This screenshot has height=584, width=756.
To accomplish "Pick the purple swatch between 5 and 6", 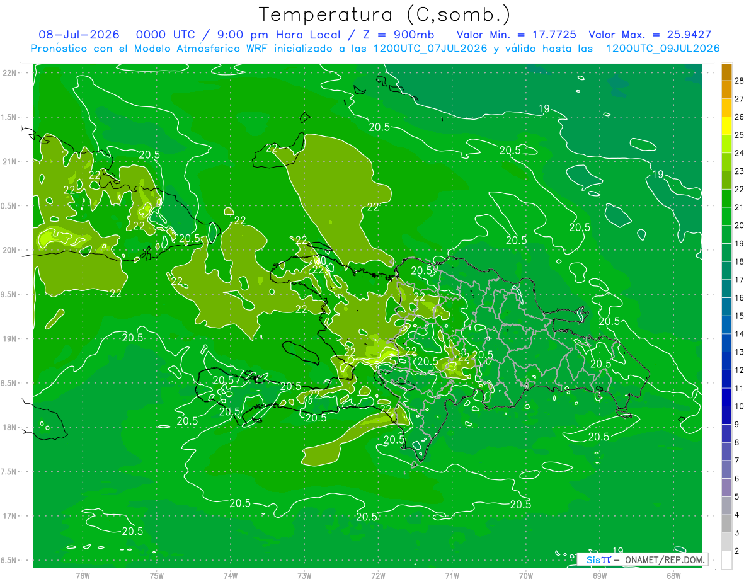I will click(726, 488).
